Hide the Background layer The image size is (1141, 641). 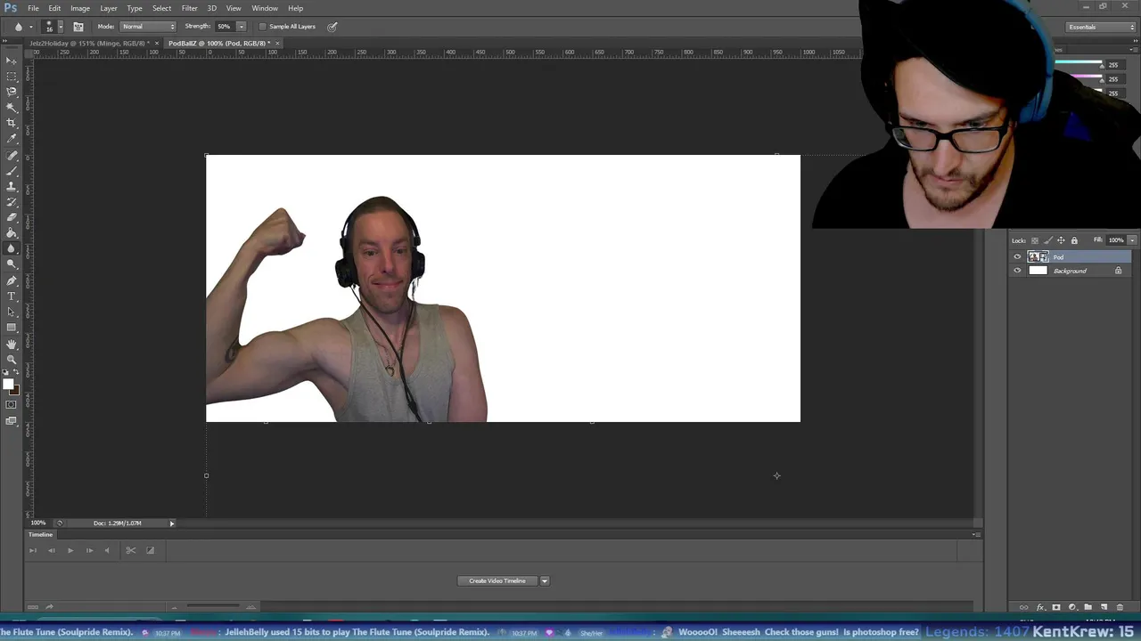point(1017,271)
